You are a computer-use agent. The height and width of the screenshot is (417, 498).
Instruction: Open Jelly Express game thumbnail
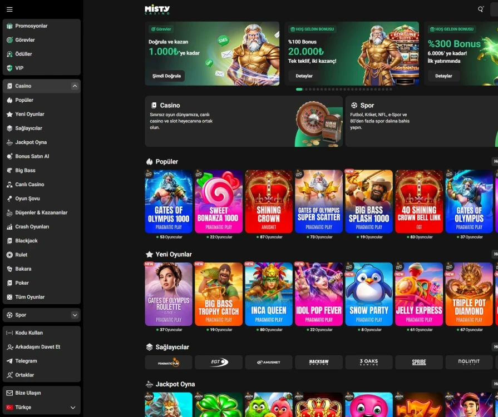419,294
